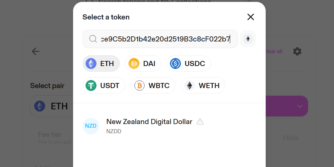
Task: Choose the WBTC token chip
Action: [x=153, y=86]
